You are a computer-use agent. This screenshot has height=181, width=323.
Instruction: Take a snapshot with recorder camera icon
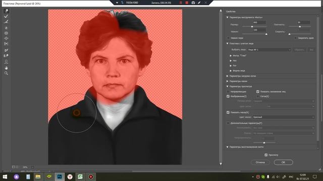[x=193, y=3]
